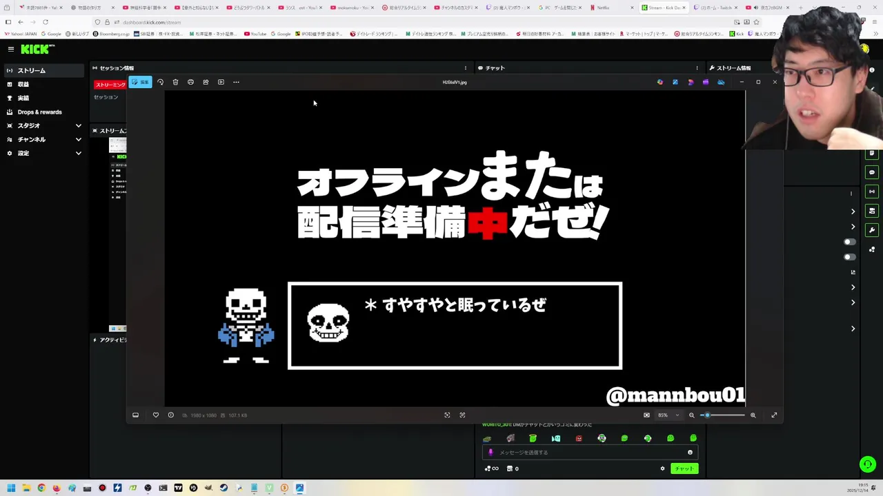Click the Edit (編集) button in Photos
883x496 pixels.
[x=140, y=82]
